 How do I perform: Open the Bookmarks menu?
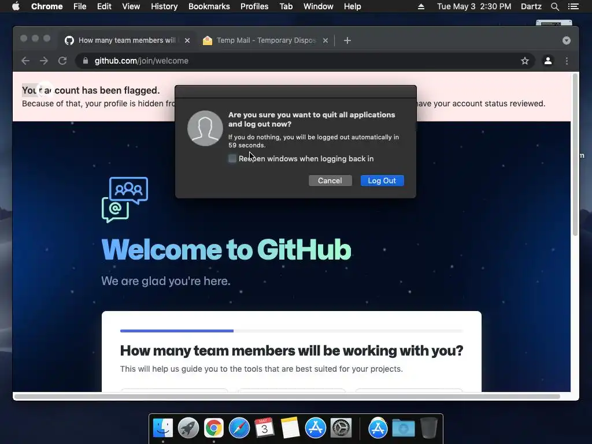pos(209,6)
